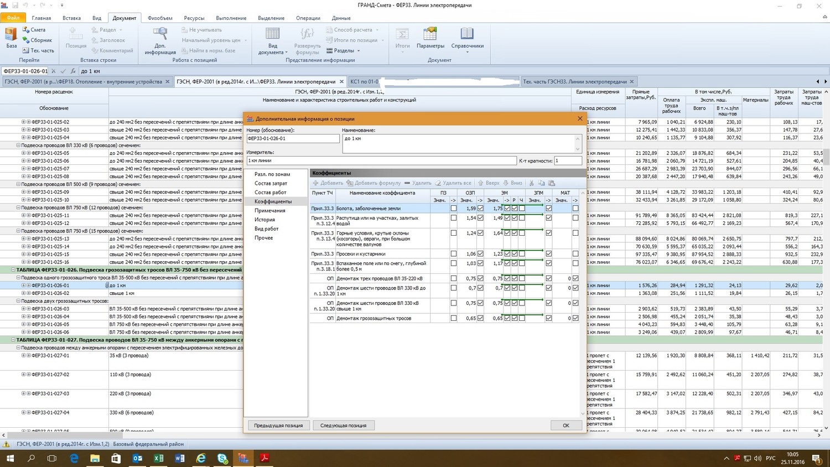Toggle ПЗ checkbox for Болота, заболоченные земли
Viewport: 830px width, 467px height.
[454, 209]
